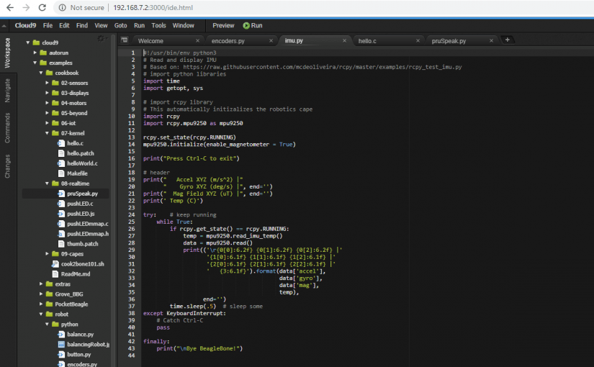The width and height of the screenshot is (594, 367).
Task: Collapse the 07-kernel folder
Action: (47, 133)
